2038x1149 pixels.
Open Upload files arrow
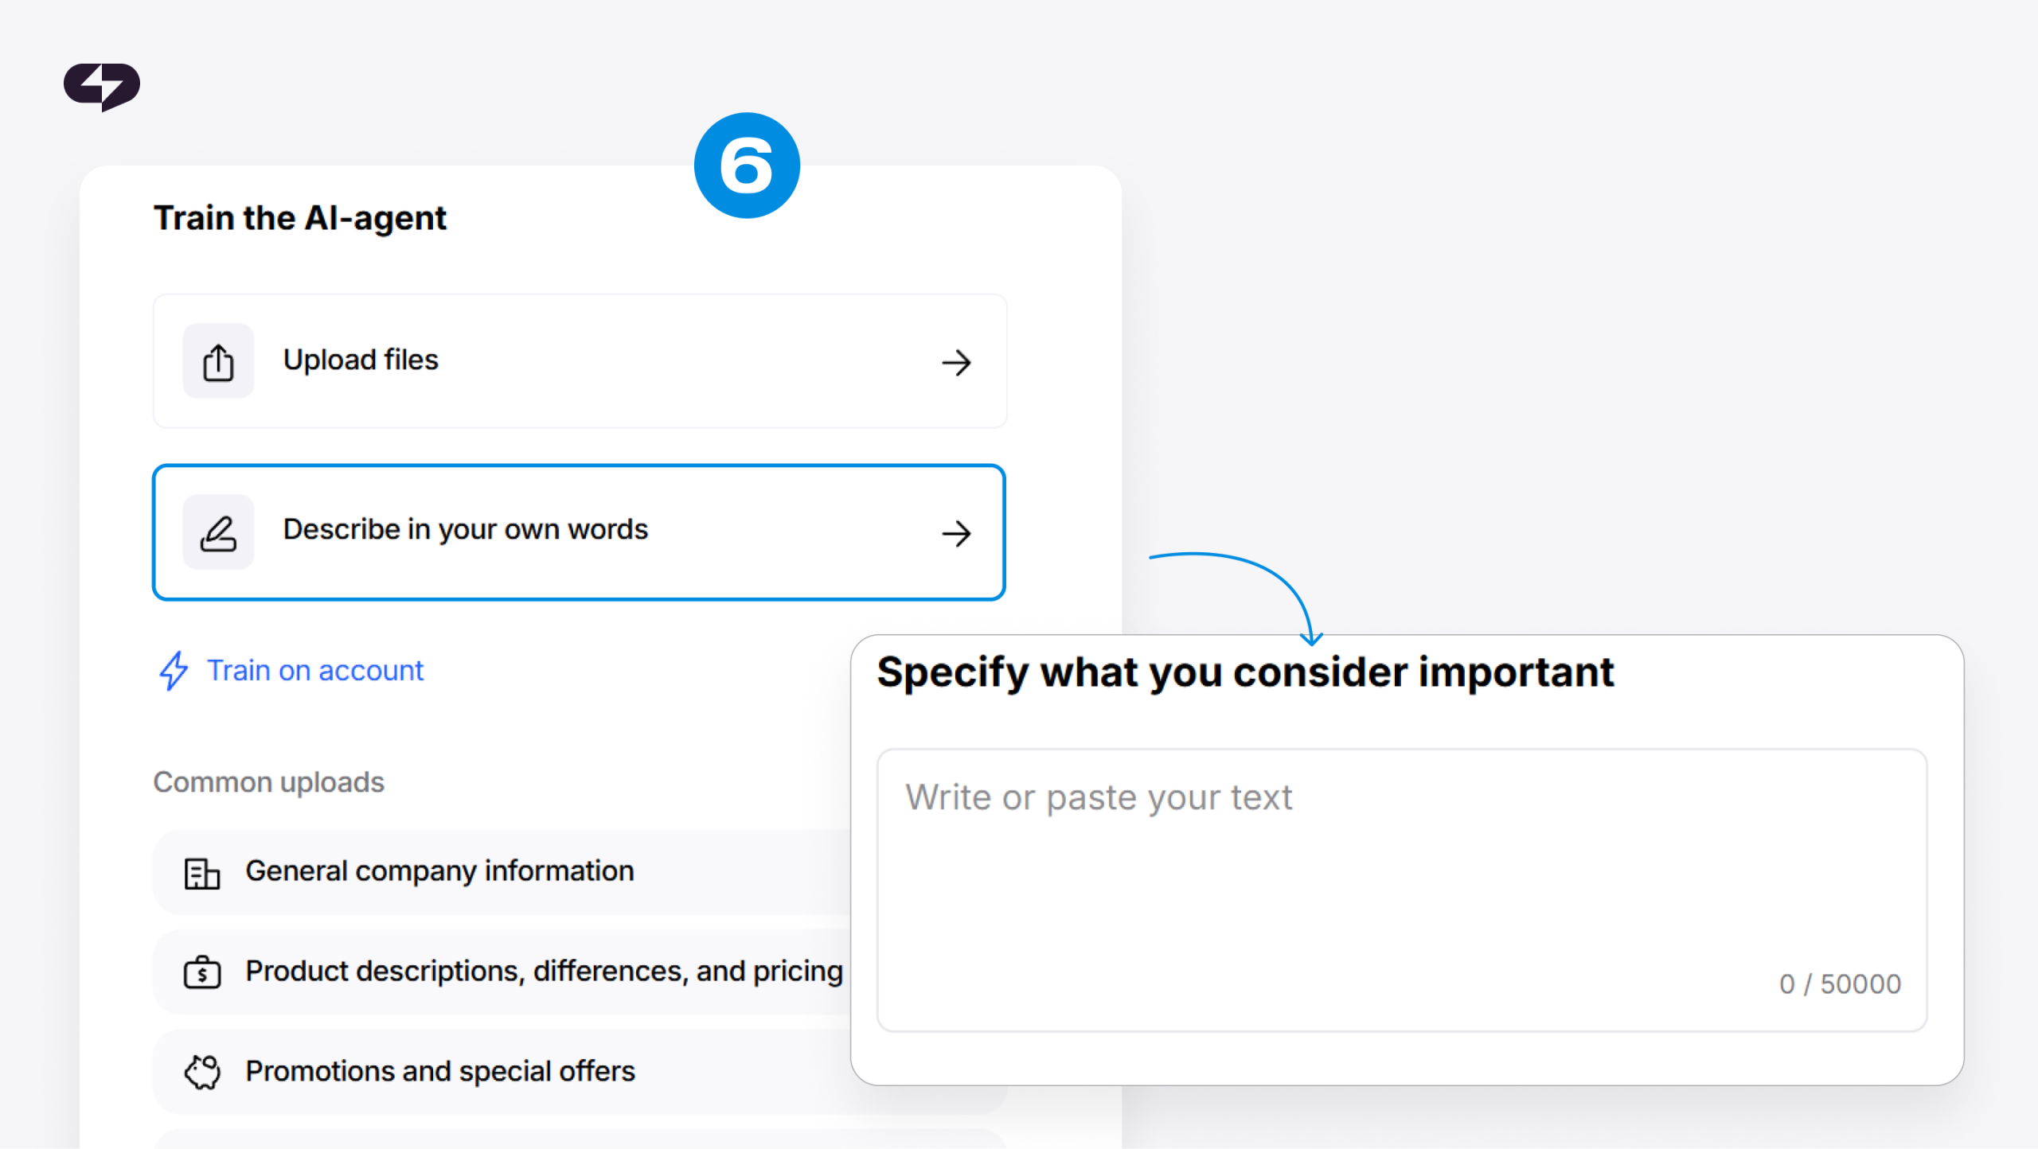tap(956, 363)
